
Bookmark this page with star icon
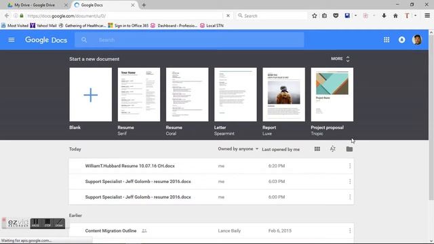(315, 16)
